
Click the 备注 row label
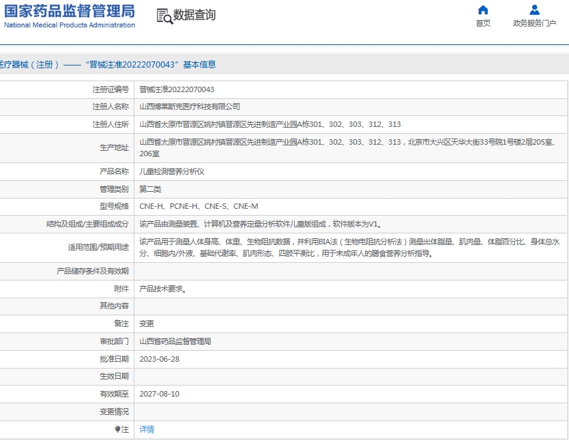(x=121, y=324)
